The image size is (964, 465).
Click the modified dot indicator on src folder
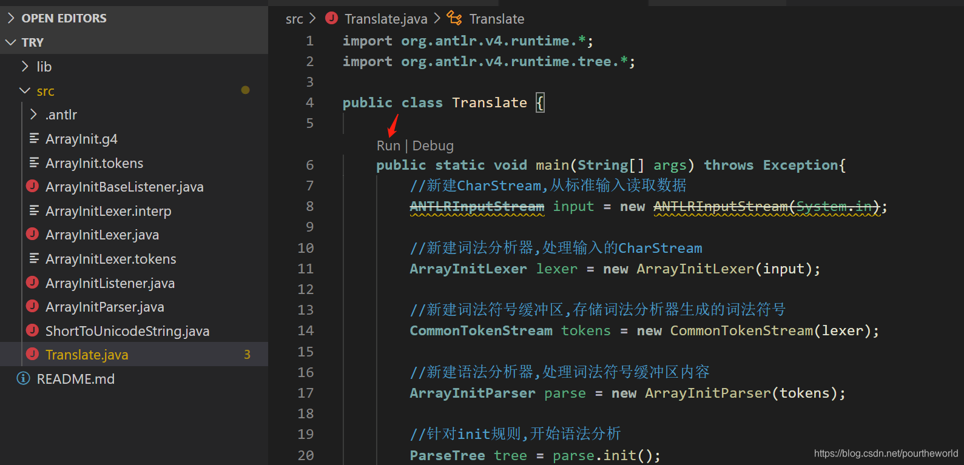245,90
